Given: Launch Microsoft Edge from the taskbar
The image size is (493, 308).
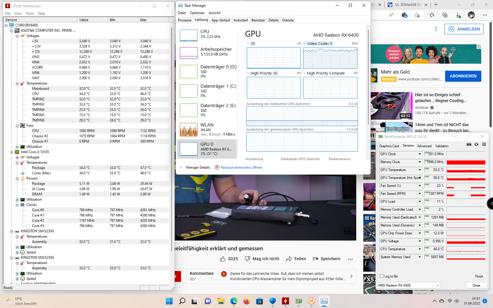Looking at the screenshot, I should tap(234, 301).
